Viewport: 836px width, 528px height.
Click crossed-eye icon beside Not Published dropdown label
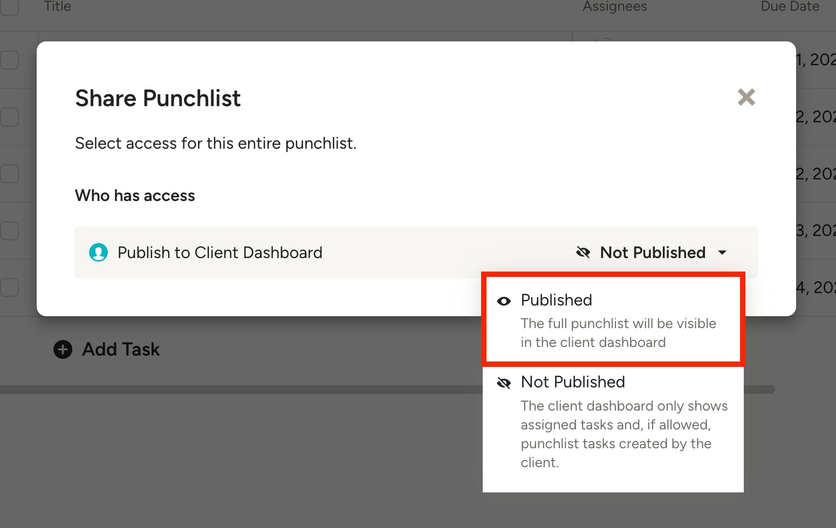pyautogui.click(x=583, y=252)
